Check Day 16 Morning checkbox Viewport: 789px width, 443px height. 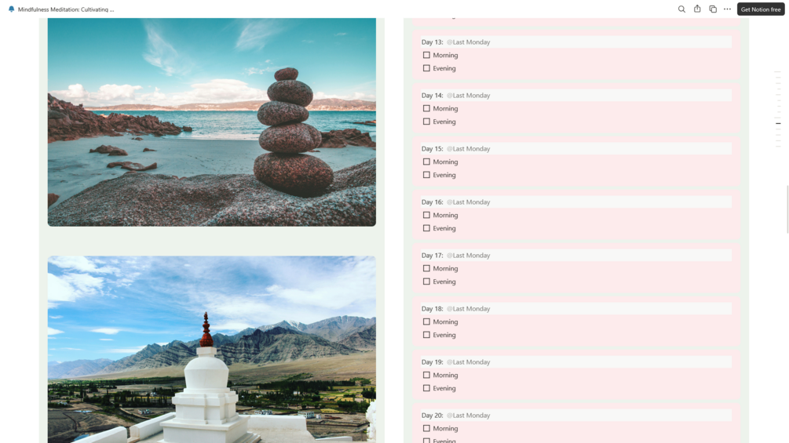click(x=426, y=215)
